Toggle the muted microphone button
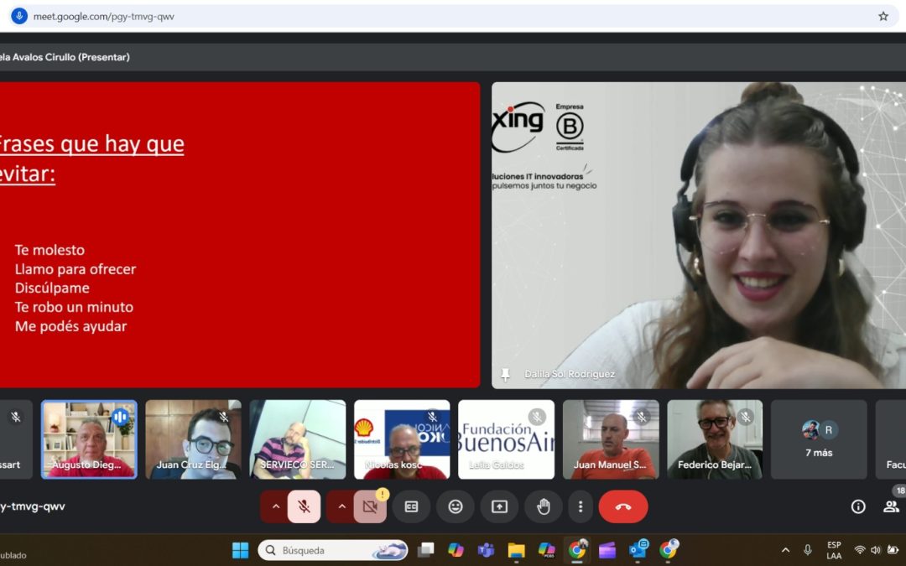 [x=304, y=506]
